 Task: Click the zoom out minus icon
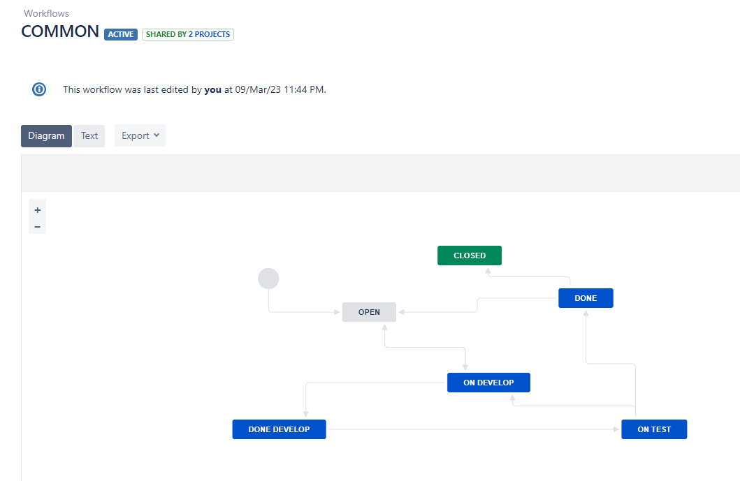click(x=37, y=225)
